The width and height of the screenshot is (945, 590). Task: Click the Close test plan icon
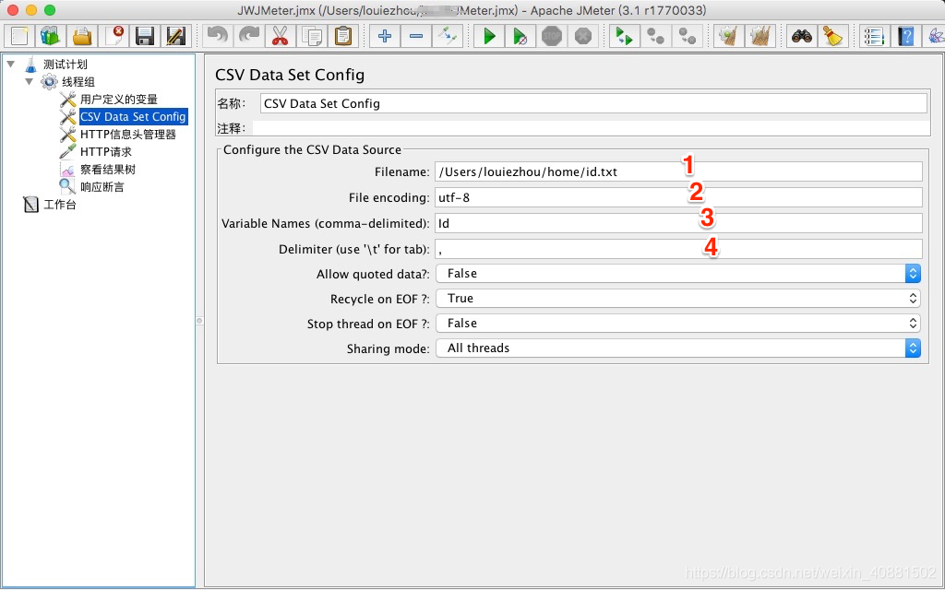tap(114, 36)
